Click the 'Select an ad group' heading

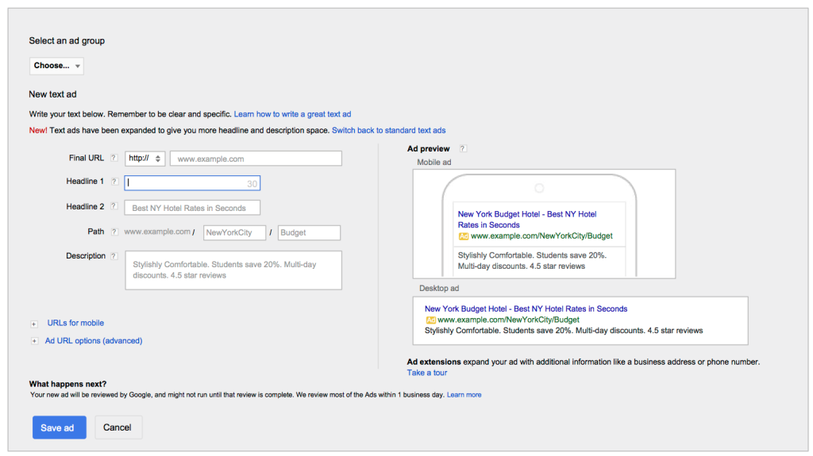[67, 40]
